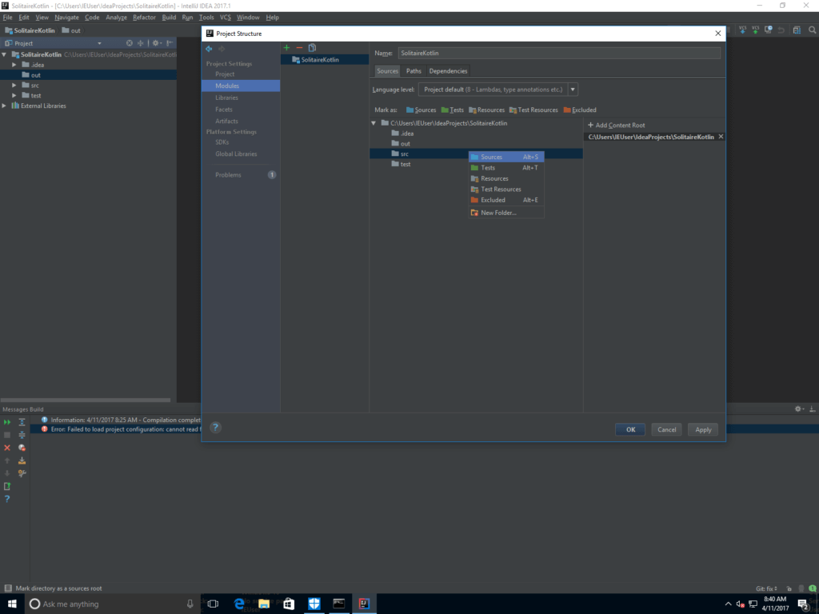Screen dimensions: 819x614
Task: Expand the .idea folder in Project panel
Action: 14,65
